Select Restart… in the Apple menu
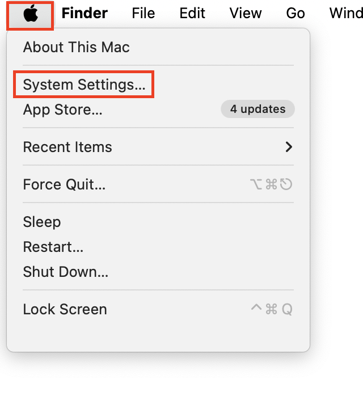This screenshot has height=396, width=363. (x=158, y=247)
